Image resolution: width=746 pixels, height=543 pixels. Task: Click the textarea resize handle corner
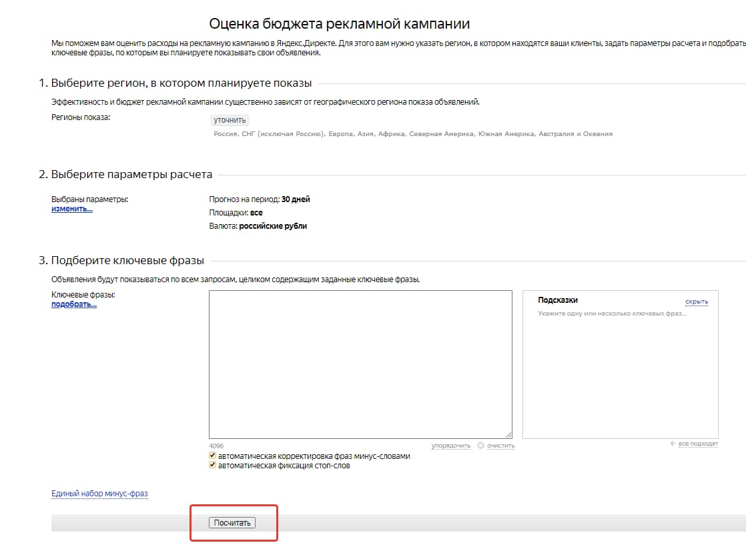coord(508,432)
